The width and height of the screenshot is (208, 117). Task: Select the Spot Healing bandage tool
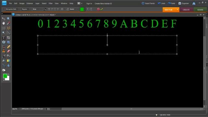pos(8,47)
